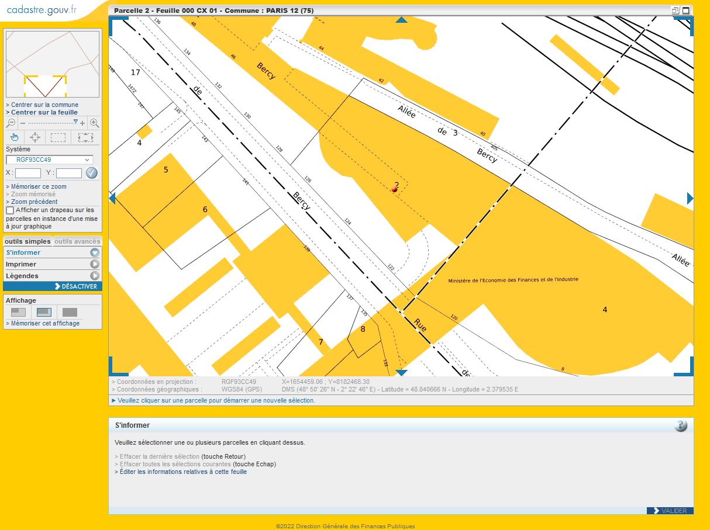Activate the center-on-point crosshair tool

point(35,137)
